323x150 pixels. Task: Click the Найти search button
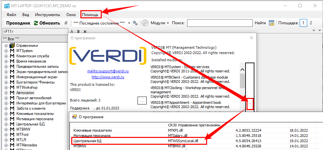260,23
